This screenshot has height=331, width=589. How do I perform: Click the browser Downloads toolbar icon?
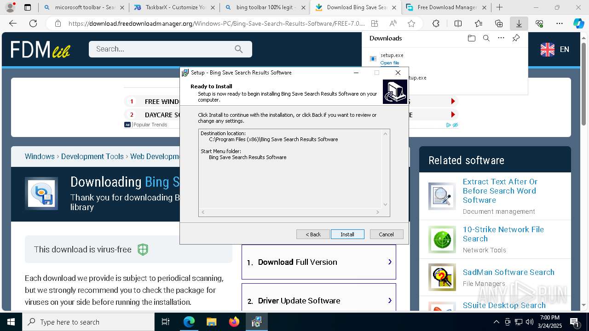pos(519,23)
